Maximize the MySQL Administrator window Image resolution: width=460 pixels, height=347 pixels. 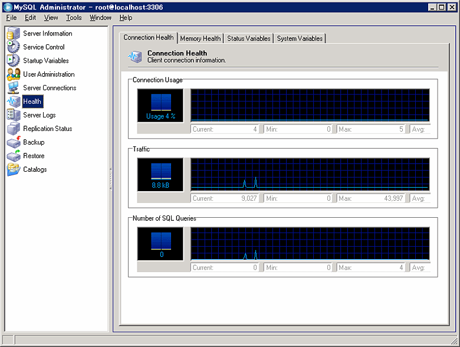[441, 7]
